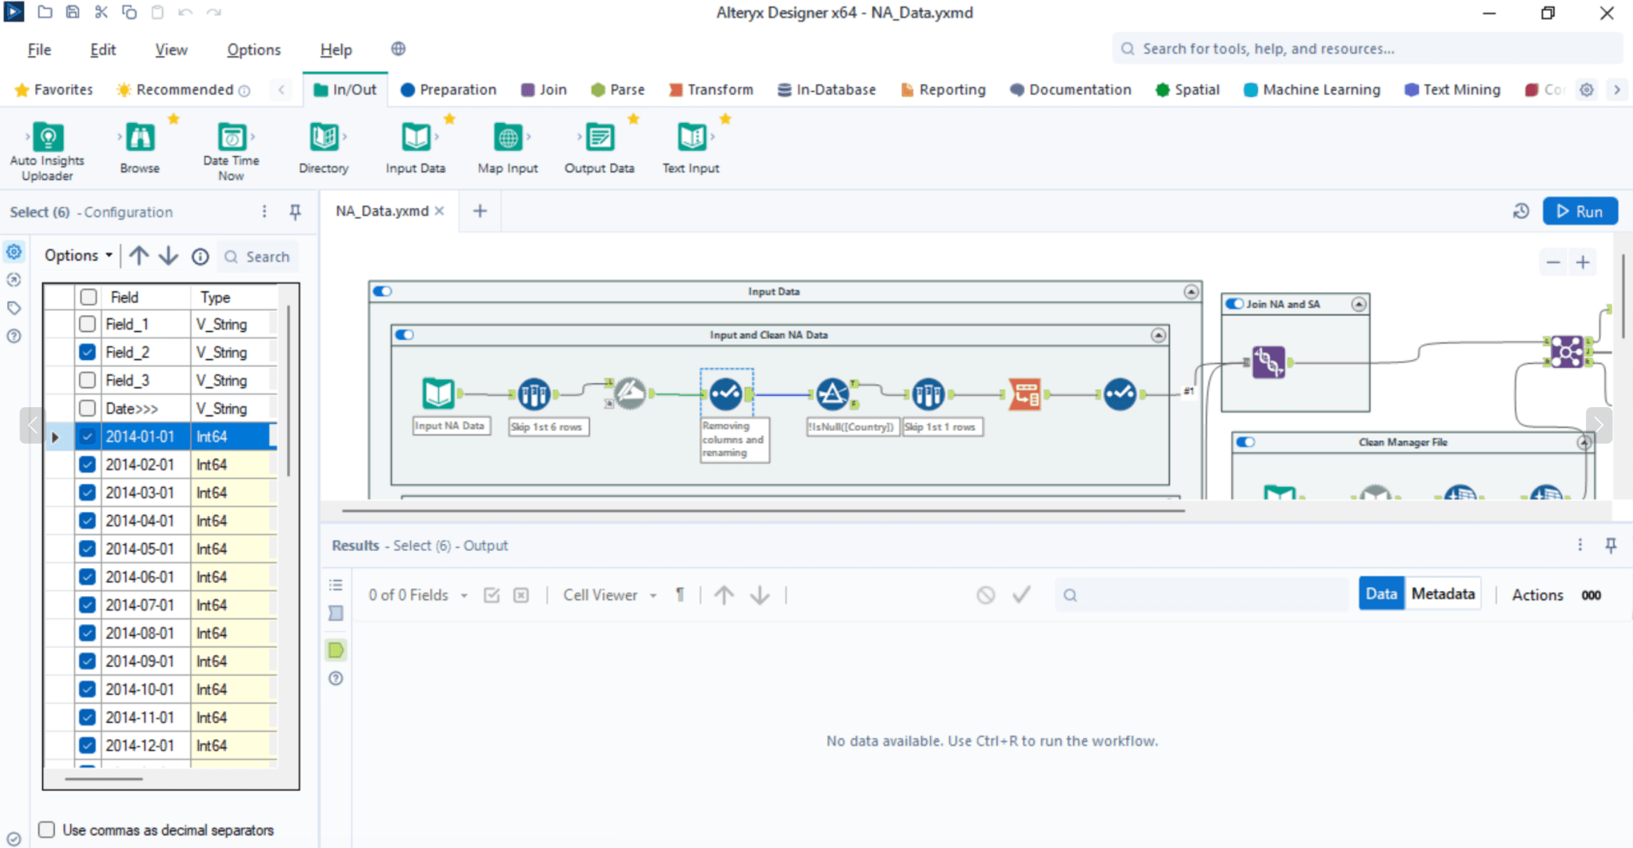Select the purple Join Multiple tool
This screenshot has height=848, width=1633.
(1567, 352)
